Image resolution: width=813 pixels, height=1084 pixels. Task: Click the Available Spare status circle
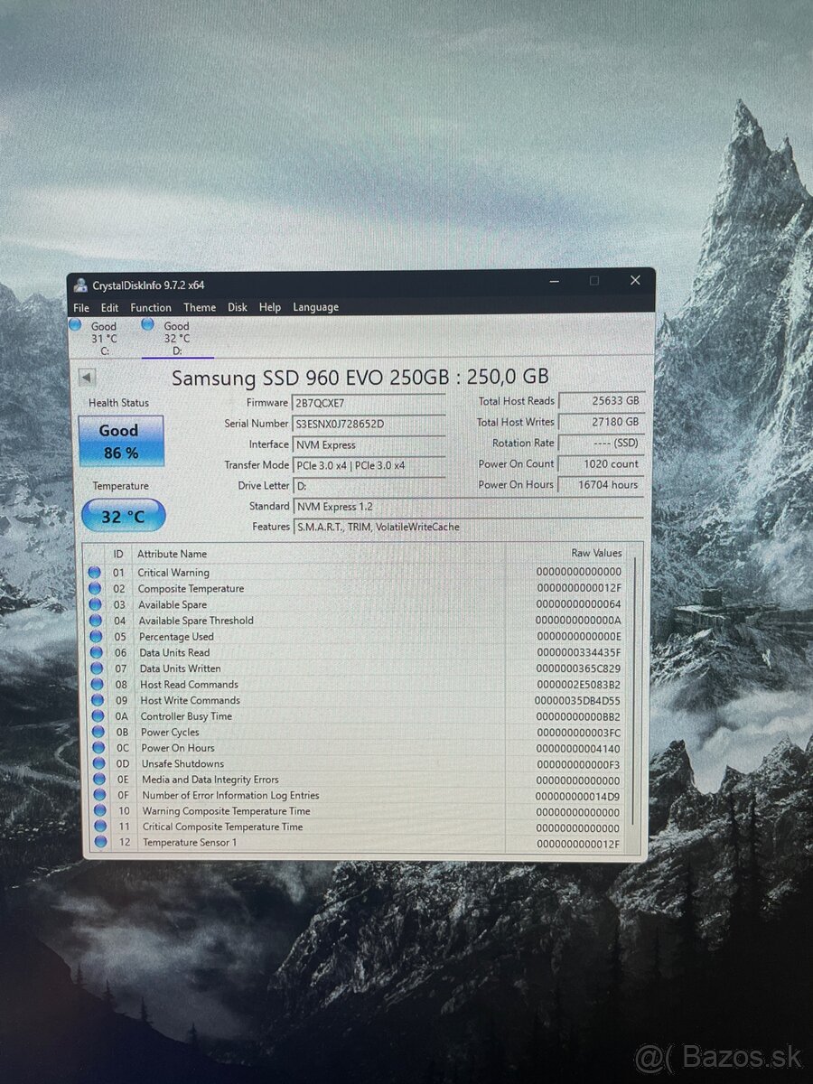(94, 604)
